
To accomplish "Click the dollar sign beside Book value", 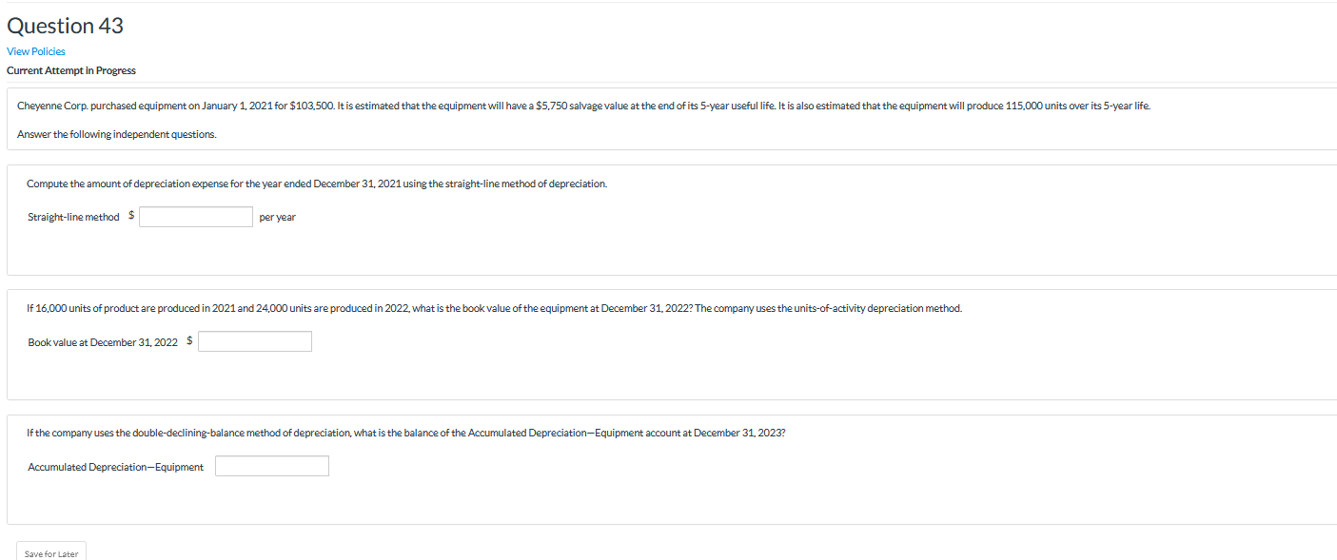I will [188, 340].
